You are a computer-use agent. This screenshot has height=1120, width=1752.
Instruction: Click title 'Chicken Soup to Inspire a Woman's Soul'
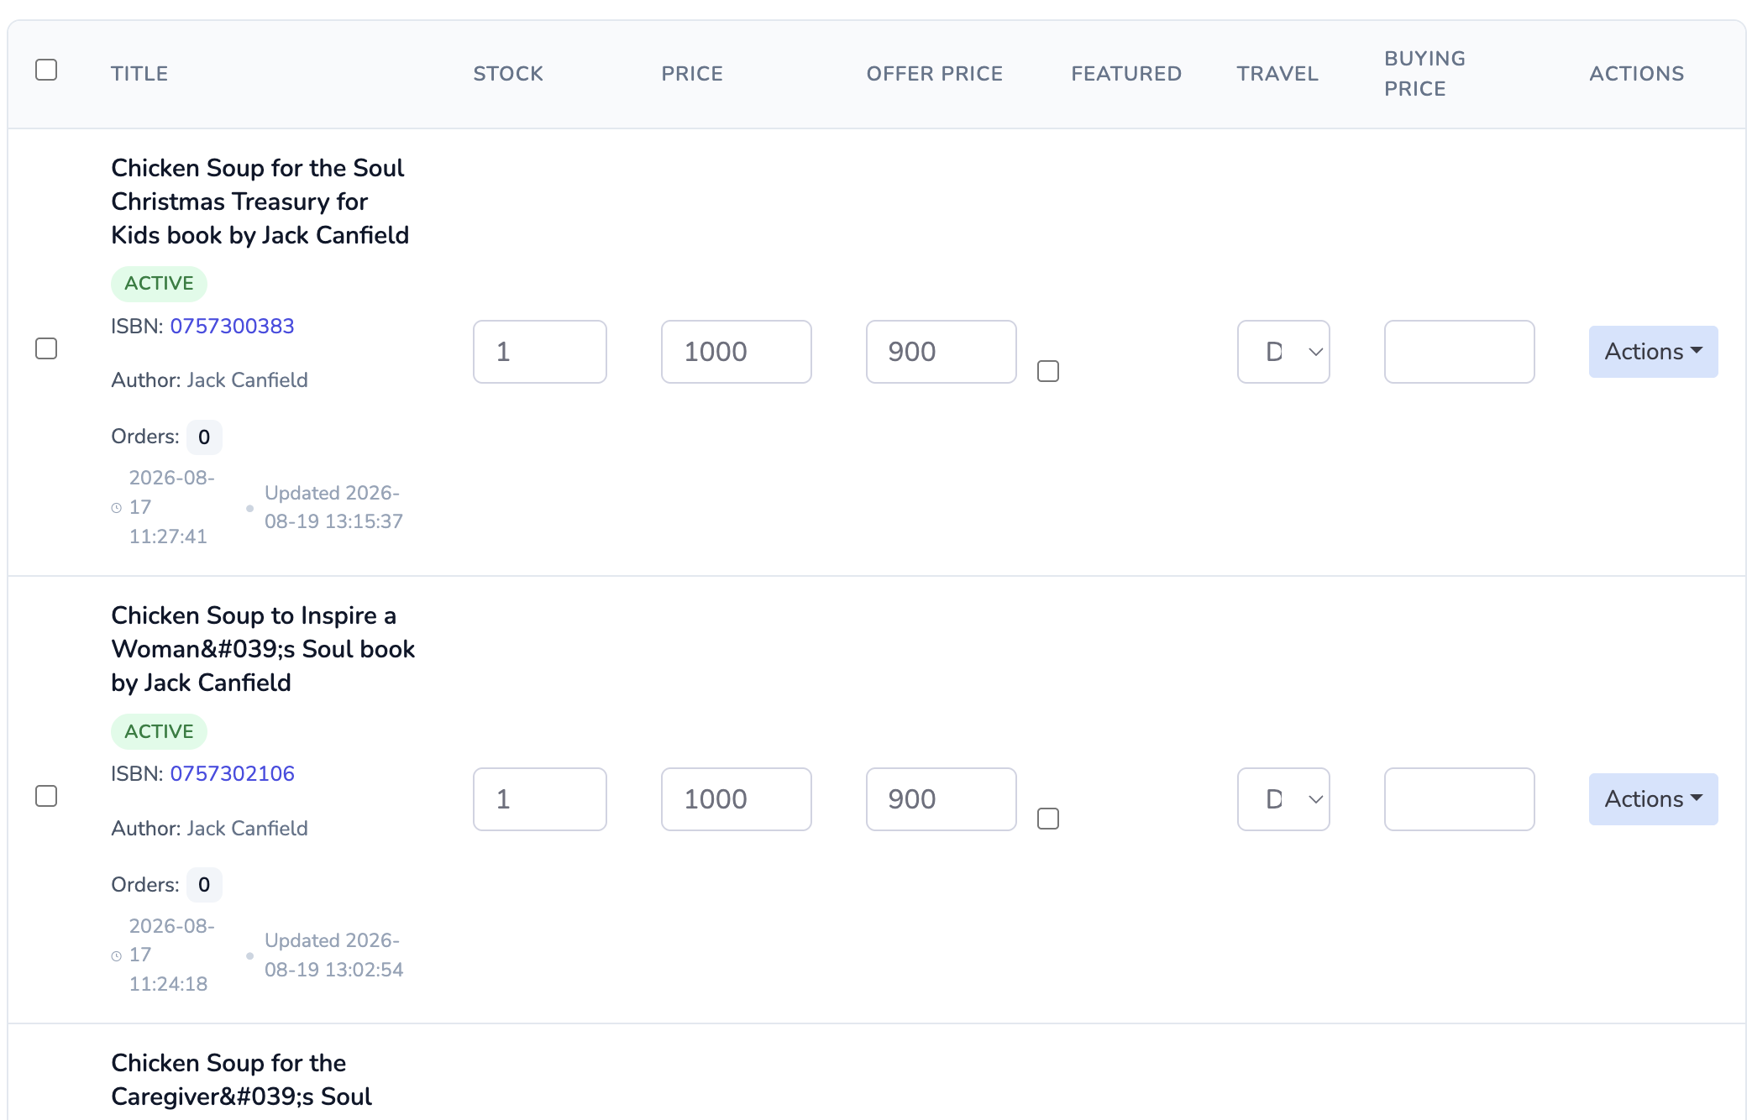(263, 649)
